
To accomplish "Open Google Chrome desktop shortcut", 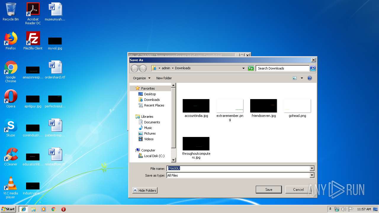I will pyautogui.click(x=11, y=72).
